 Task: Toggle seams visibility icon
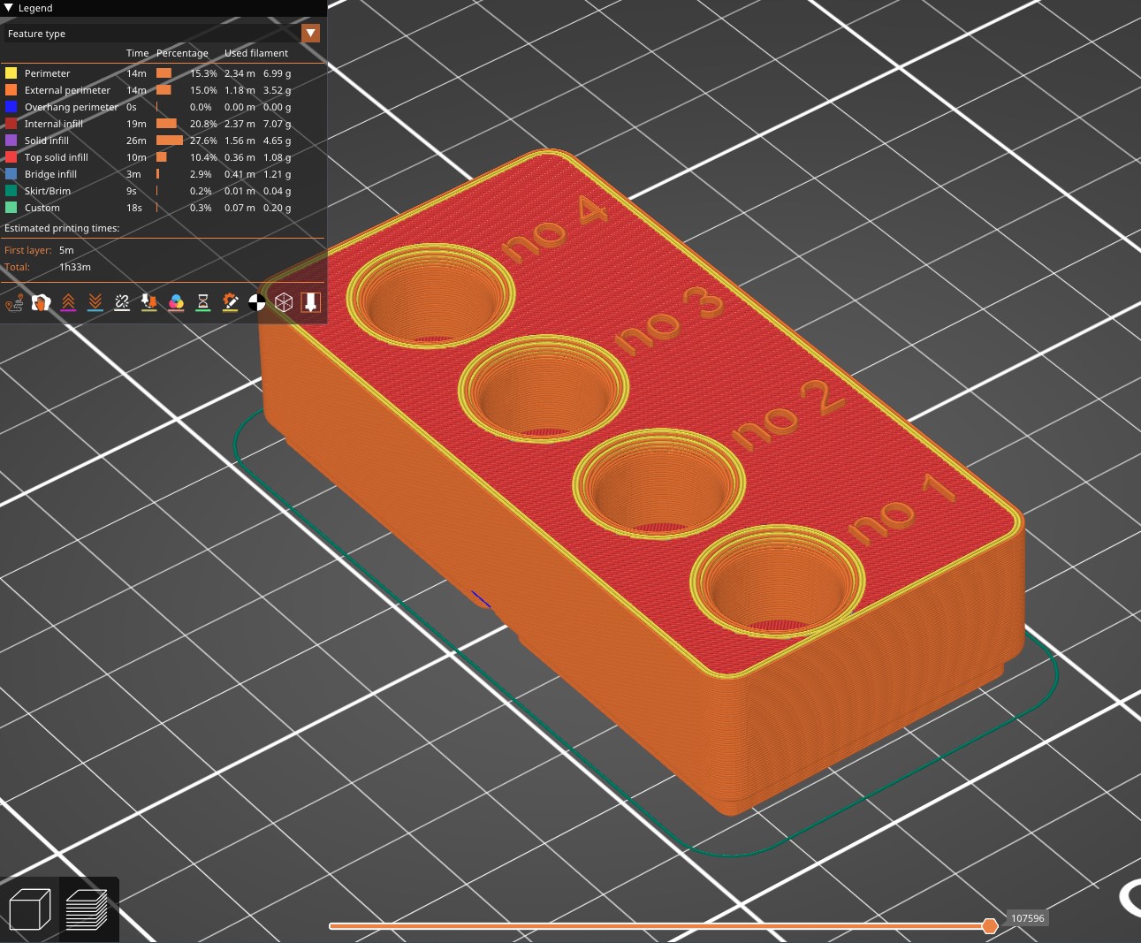pyautogui.click(x=122, y=303)
